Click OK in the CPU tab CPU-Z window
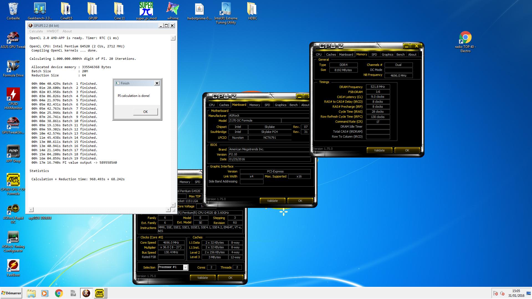The image size is (532, 299). [230, 278]
